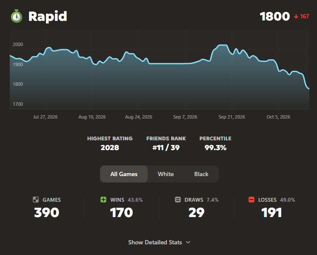Click the Jul 27, 2026 axis date
Image resolution: width=317 pixels, height=255 pixels.
[45, 117]
